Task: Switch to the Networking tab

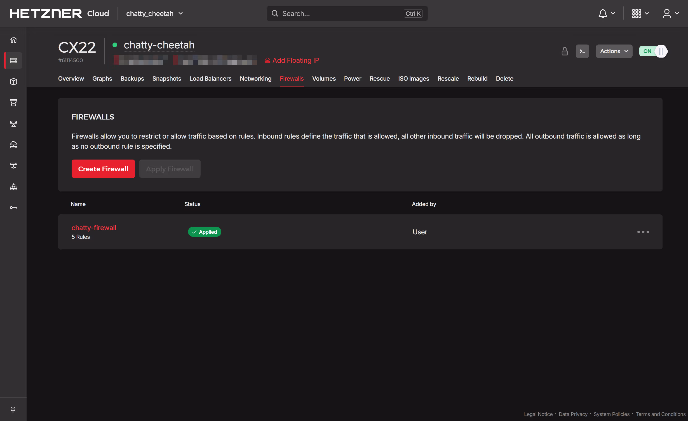Action: [x=255, y=79]
